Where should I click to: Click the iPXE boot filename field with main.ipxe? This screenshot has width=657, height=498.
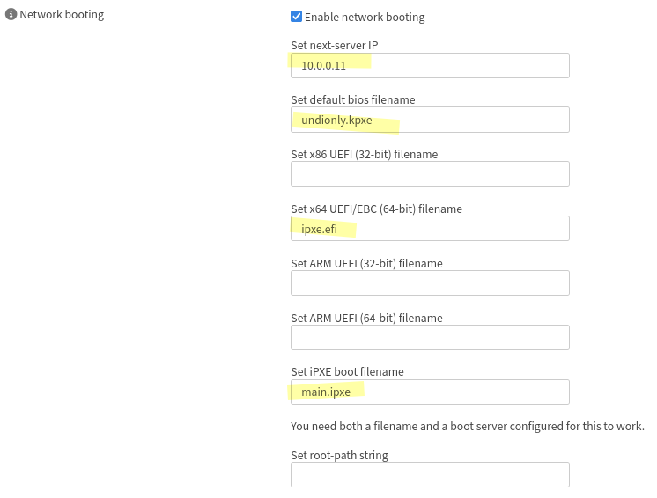pos(430,392)
